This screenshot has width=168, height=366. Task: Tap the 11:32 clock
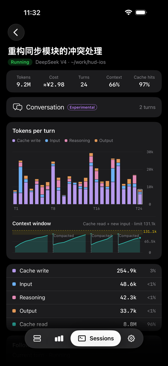pos(32,13)
